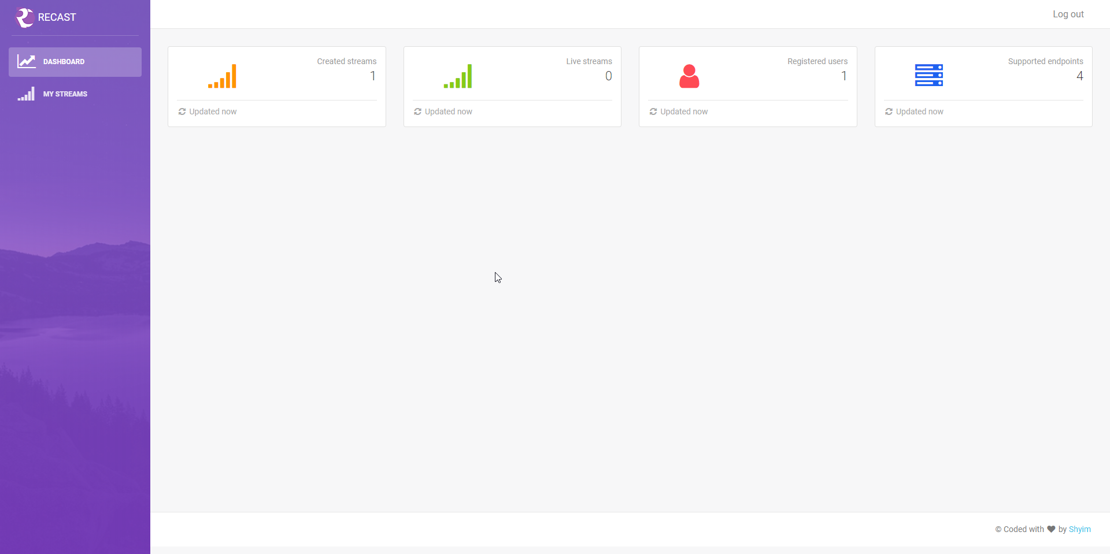Click the 'Live streams' label

589,61
